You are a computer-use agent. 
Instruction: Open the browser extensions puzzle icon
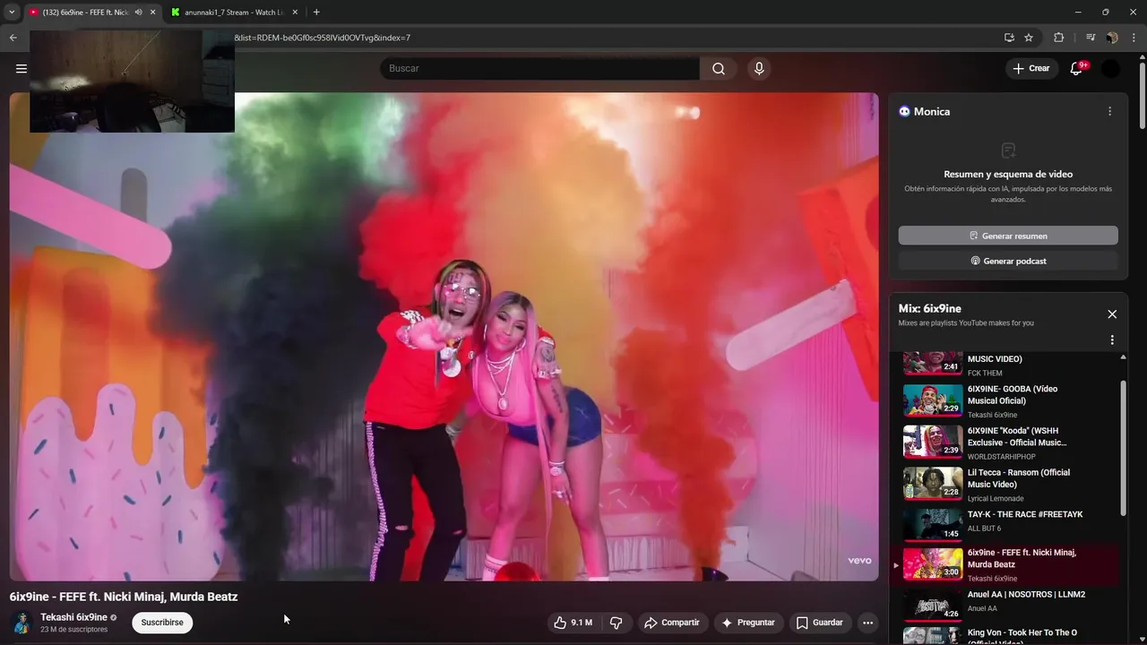[1058, 38]
